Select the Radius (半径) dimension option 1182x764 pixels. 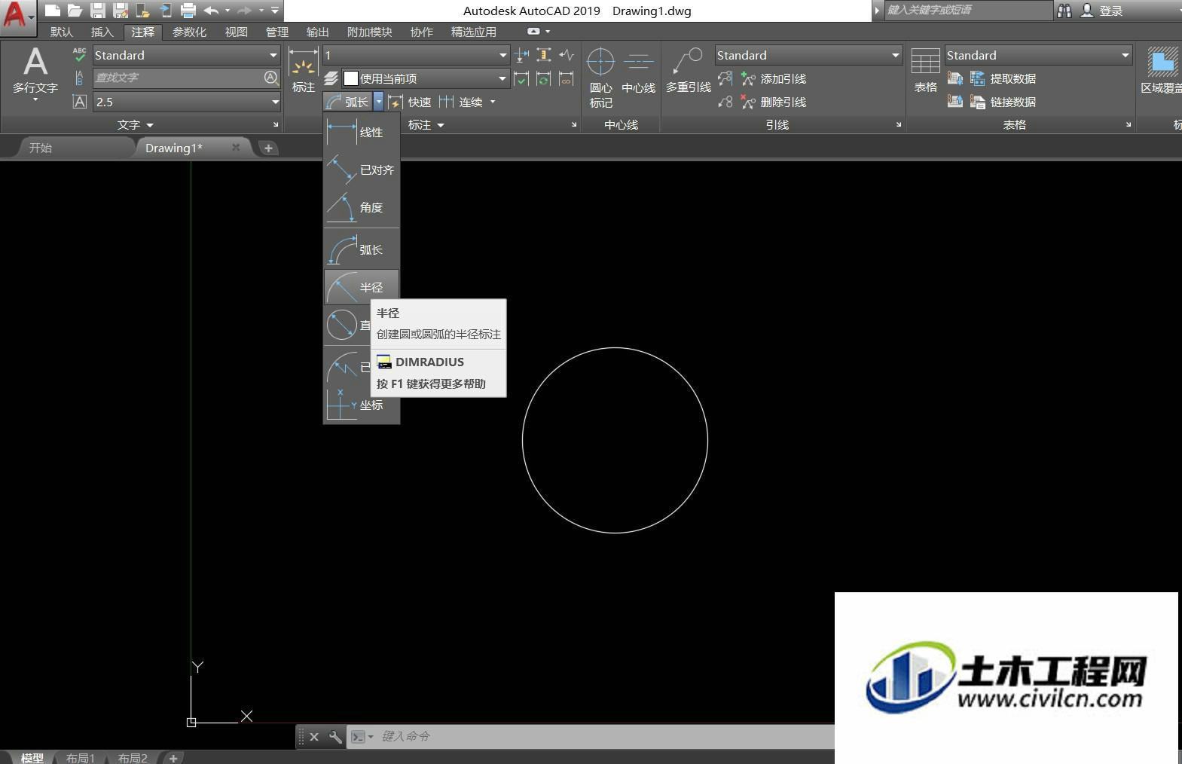click(362, 287)
